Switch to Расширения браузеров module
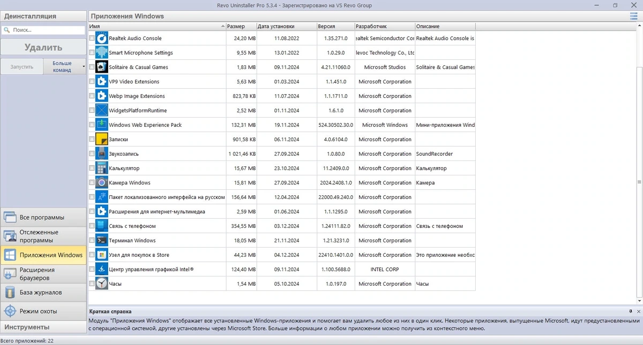The width and height of the screenshot is (643, 345). [43, 274]
